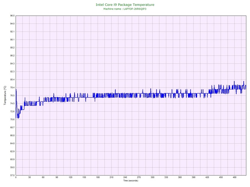Image resolution: width=250 pixels, height=187 pixels.
Task: Click the 480 seconds x-axis tick label
Action: pyautogui.click(x=235, y=177)
